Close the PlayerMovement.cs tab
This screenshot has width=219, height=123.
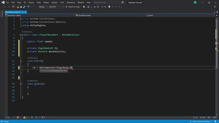tap(25, 12)
